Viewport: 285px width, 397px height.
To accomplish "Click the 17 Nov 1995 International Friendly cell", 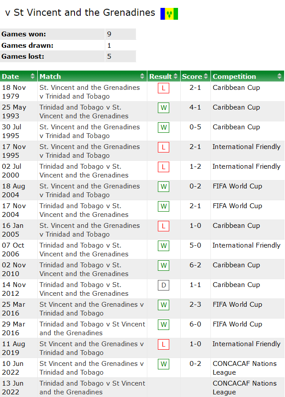I will 246,147.
